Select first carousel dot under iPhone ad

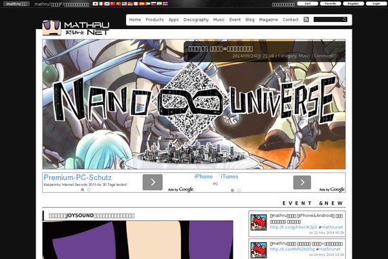pyautogui.click(x=232, y=190)
